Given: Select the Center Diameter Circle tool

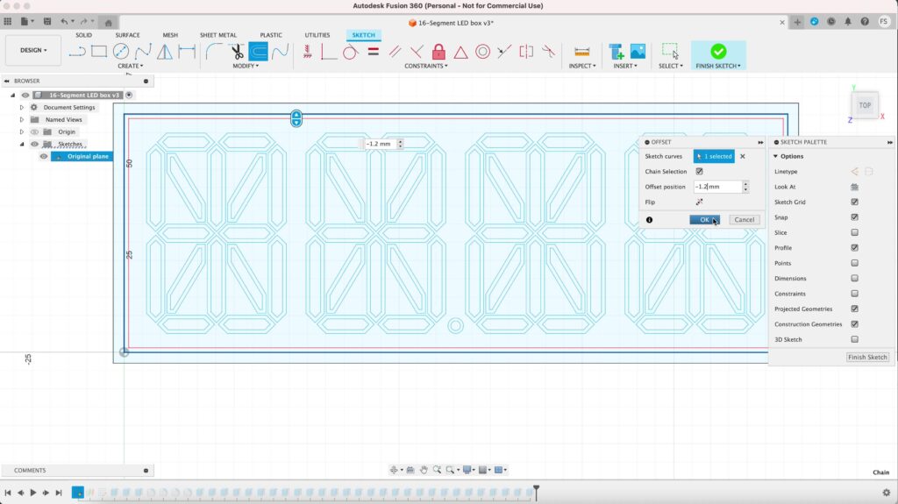Looking at the screenshot, I should point(121,52).
